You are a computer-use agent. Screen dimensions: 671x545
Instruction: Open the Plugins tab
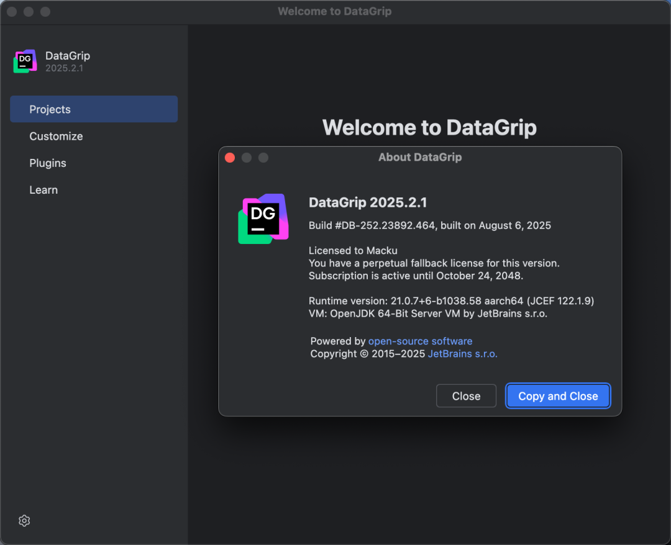pos(48,163)
